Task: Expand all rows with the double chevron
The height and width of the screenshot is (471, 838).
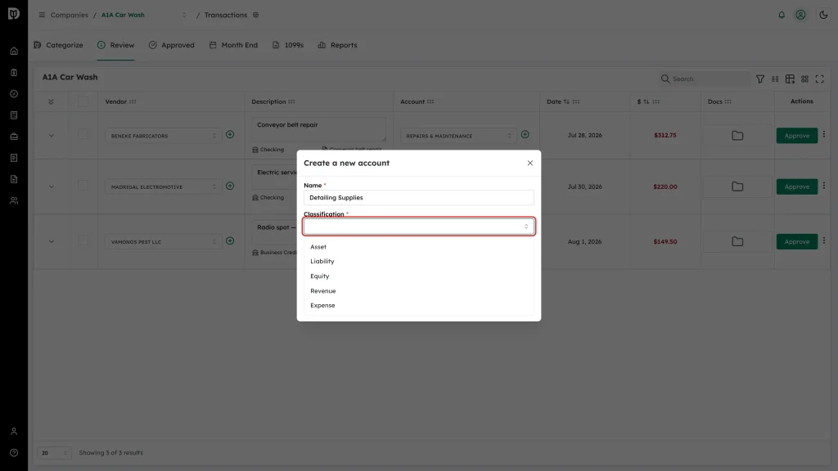Action: click(51, 101)
